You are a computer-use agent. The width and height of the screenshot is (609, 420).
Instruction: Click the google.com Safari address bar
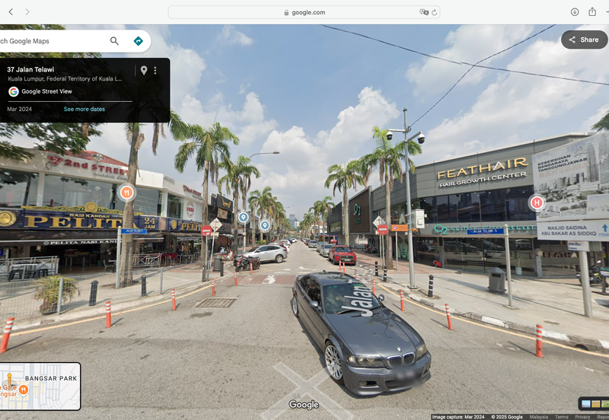click(x=304, y=12)
